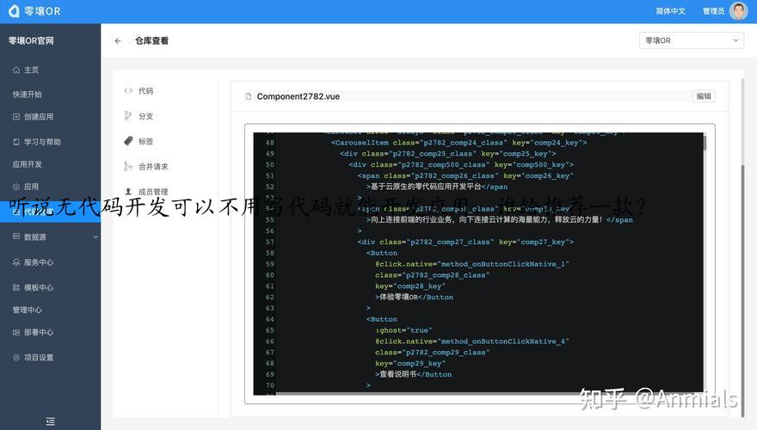757x430 pixels.
Task: Click the 零壤OR官网 sidebar title
Action: coord(31,41)
